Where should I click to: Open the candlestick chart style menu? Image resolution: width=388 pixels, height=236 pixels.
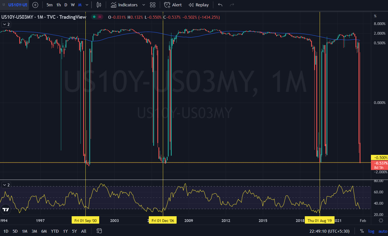[x=99, y=5]
